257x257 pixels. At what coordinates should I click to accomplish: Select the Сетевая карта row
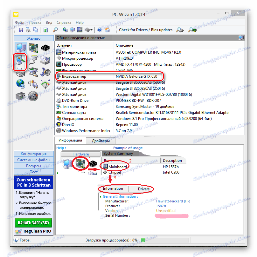coord(149,113)
